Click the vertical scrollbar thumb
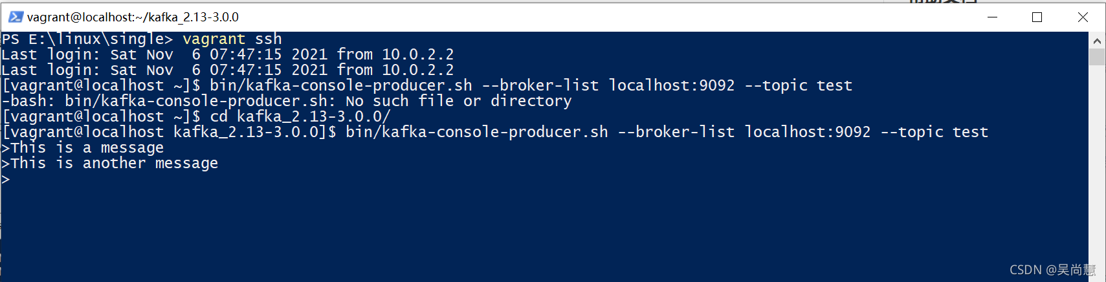Screen dimensions: 1106x282 [1097, 57]
